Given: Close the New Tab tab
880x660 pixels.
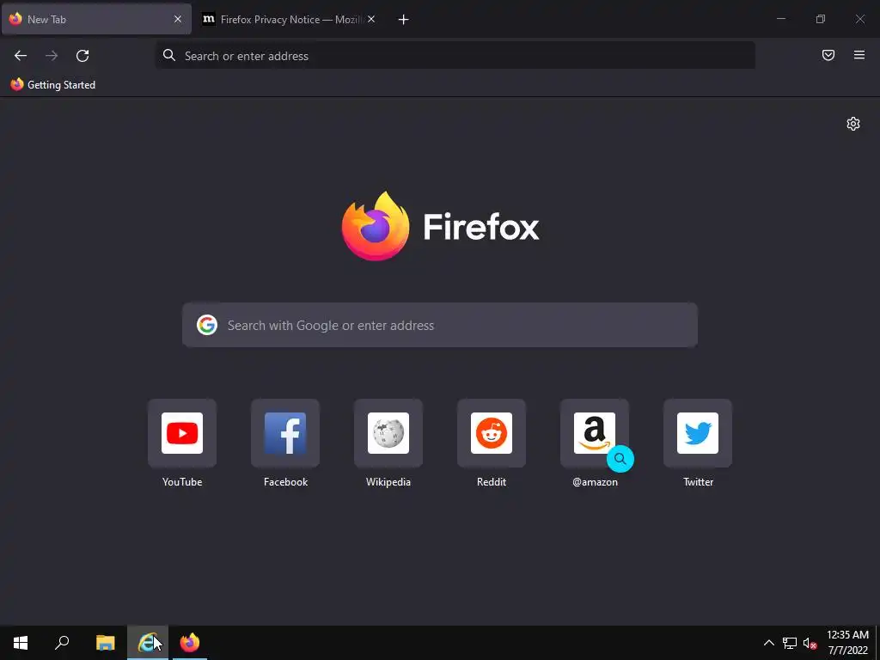Looking at the screenshot, I should click(x=178, y=19).
